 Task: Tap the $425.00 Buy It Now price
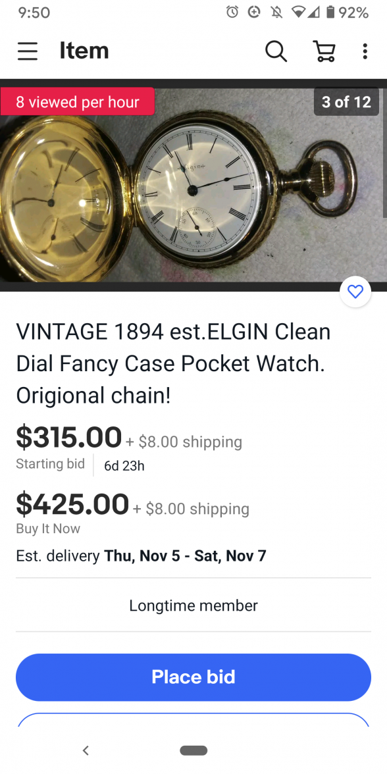[x=72, y=504]
